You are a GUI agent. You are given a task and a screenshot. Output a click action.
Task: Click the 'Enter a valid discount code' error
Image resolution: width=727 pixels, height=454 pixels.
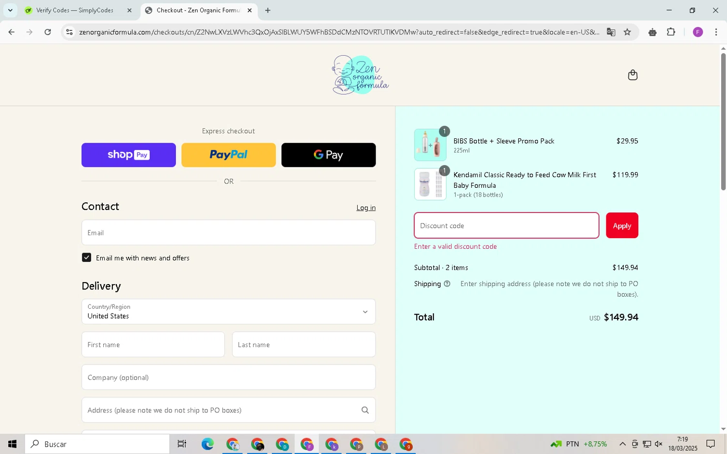(455, 246)
